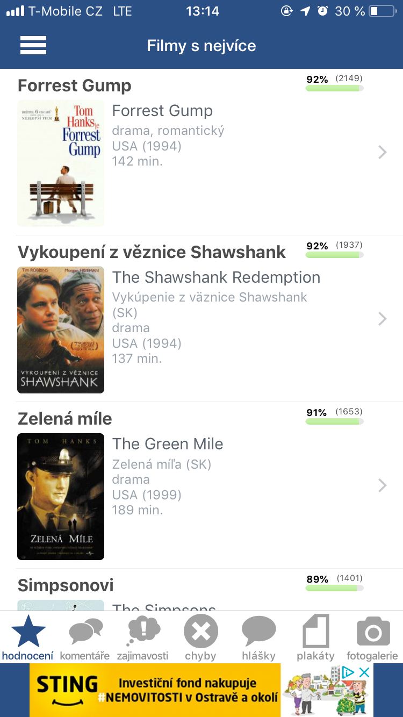Open the komentáře speech bubbles icon

coord(85,632)
